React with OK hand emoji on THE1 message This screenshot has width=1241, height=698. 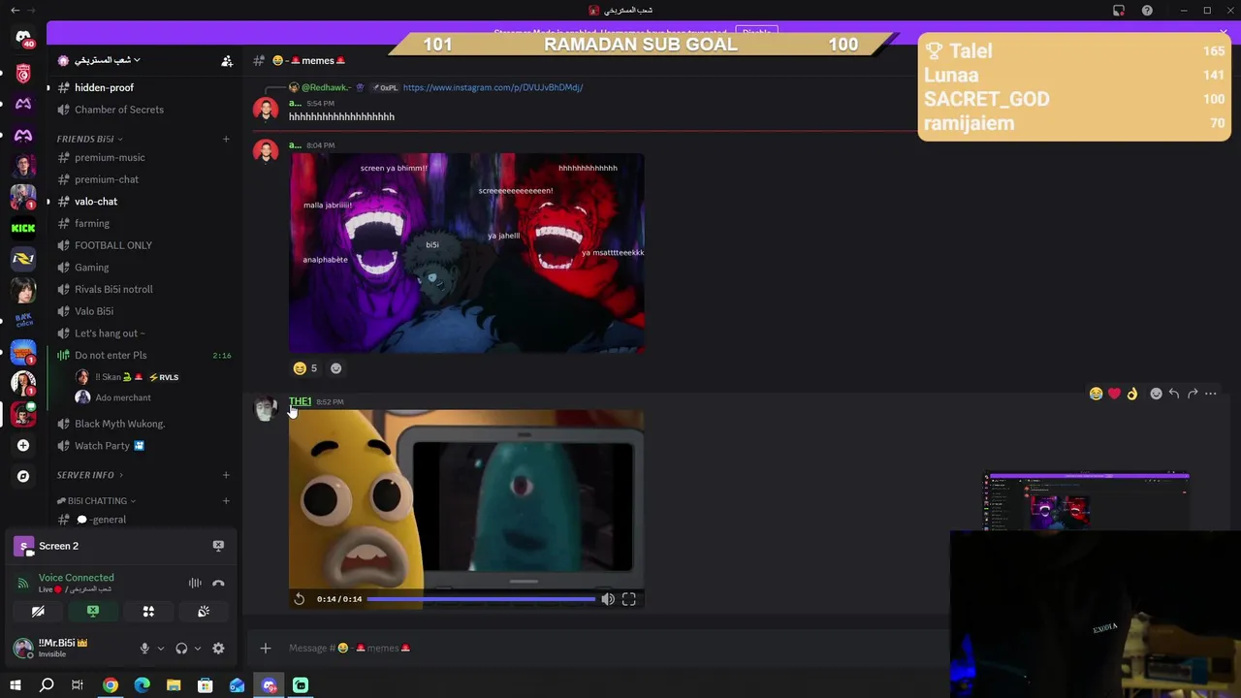(x=1131, y=394)
